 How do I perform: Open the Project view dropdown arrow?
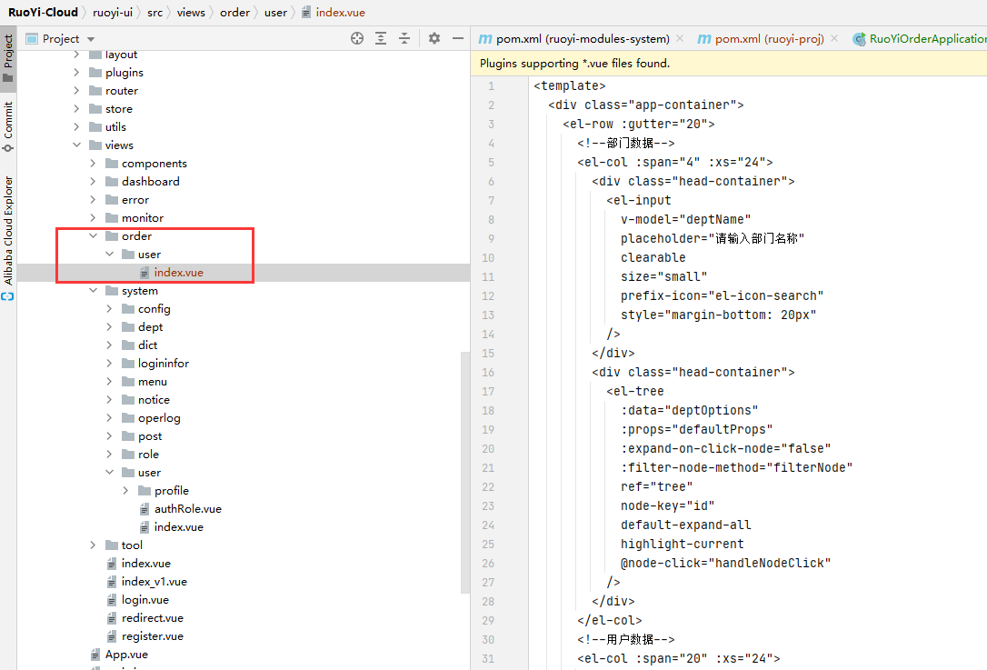point(91,39)
